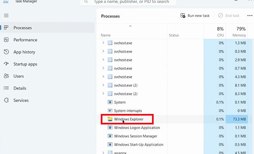Click the Processes heading above the table
The width and height of the screenshot is (254, 154).
(110, 16)
